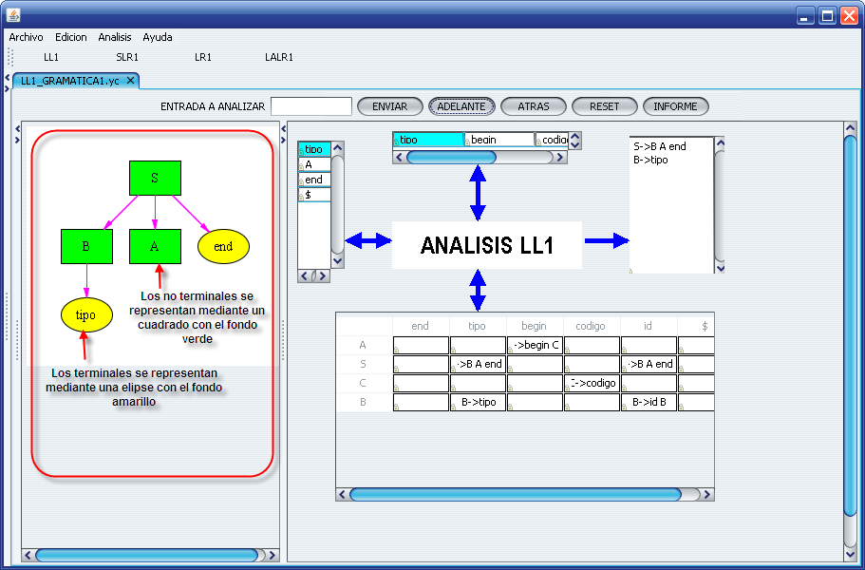The height and width of the screenshot is (570, 865).
Task: Open the Archivo menu
Action: [x=26, y=37]
